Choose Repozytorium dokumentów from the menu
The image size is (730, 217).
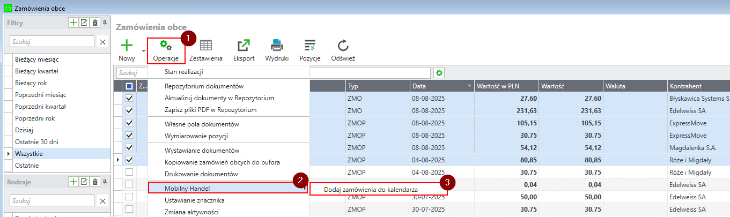[x=204, y=86]
